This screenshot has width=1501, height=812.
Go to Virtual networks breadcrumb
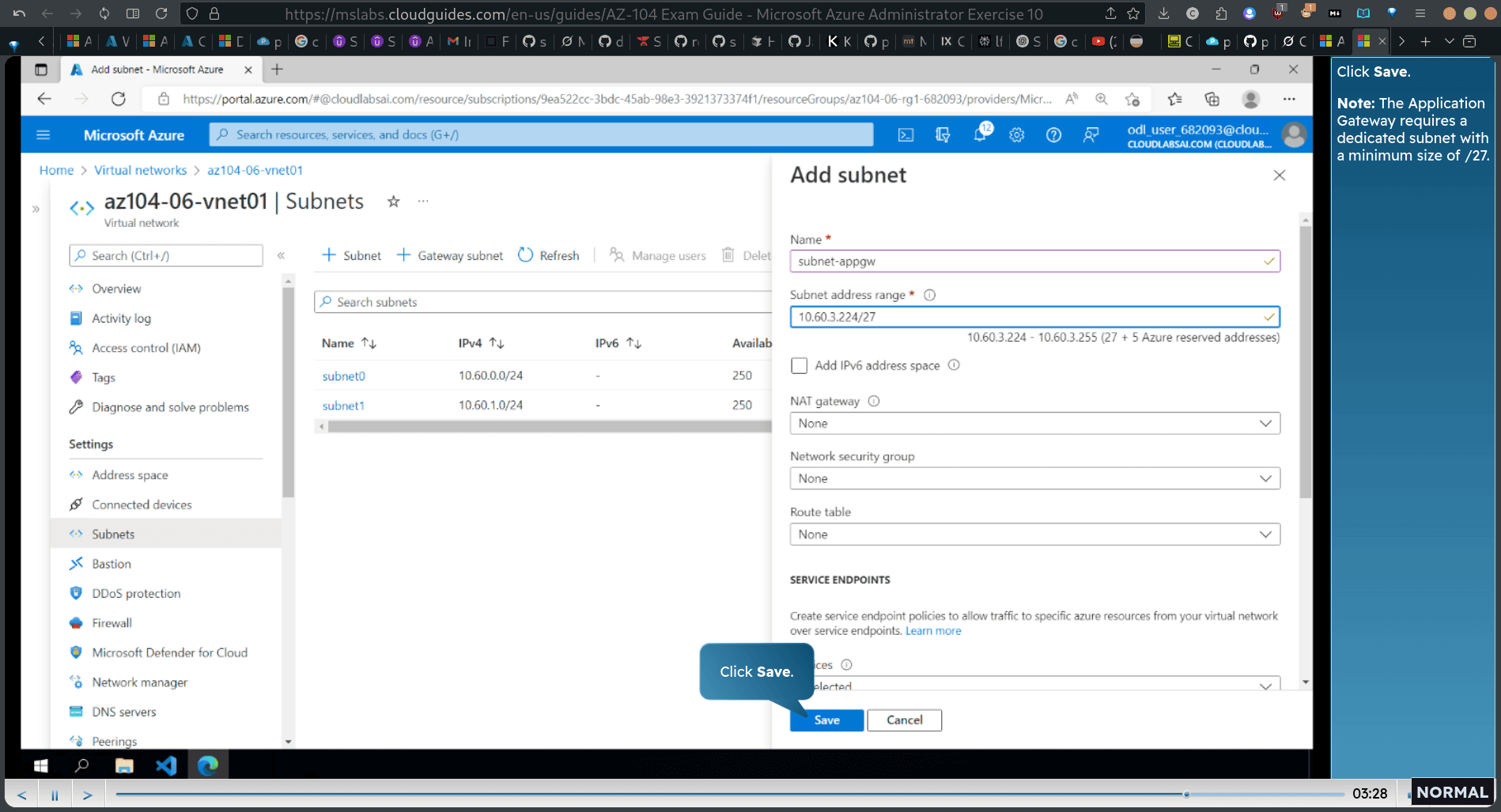[x=140, y=170]
